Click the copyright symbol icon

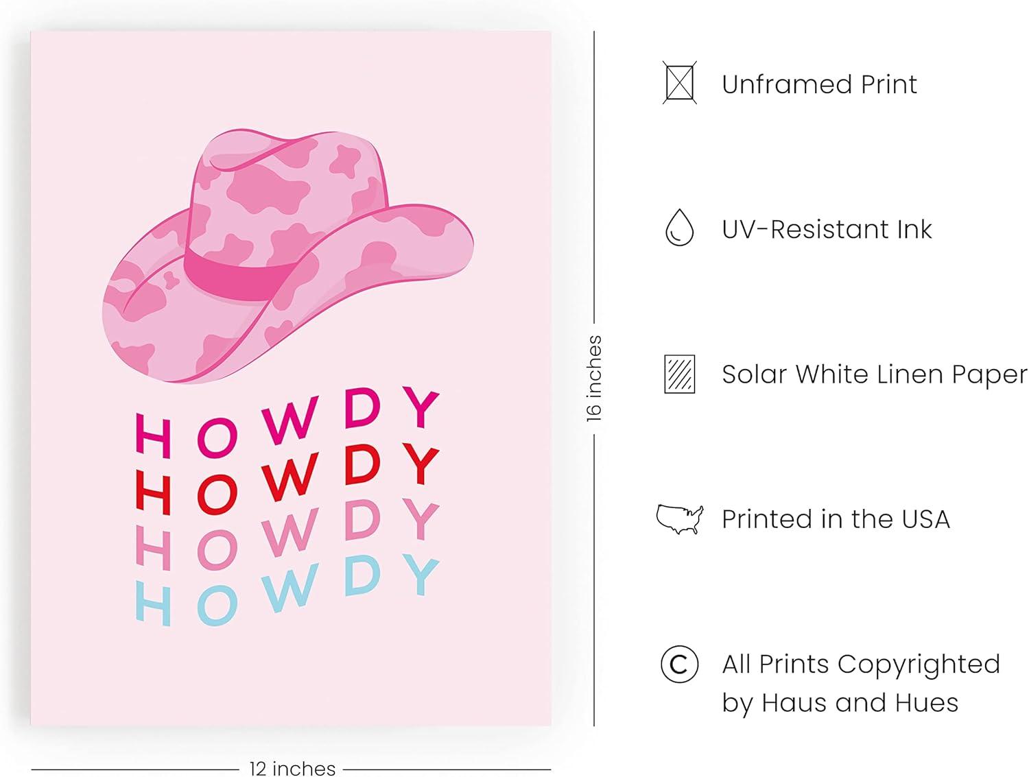(679, 664)
